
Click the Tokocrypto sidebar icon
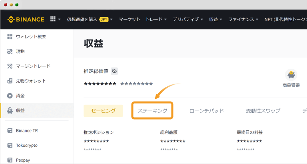(10, 145)
